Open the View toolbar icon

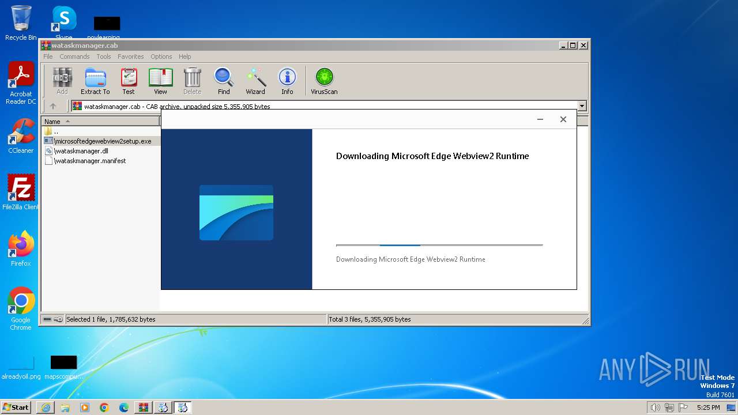[x=160, y=81]
